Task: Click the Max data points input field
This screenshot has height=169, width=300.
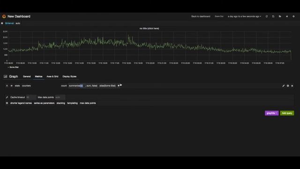Action: pyautogui.click(x=60, y=97)
